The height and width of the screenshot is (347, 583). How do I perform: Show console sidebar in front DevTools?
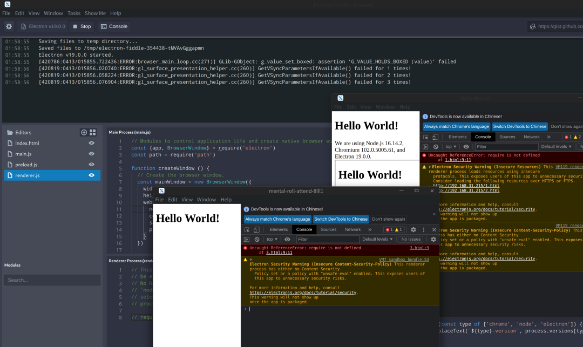247,239
